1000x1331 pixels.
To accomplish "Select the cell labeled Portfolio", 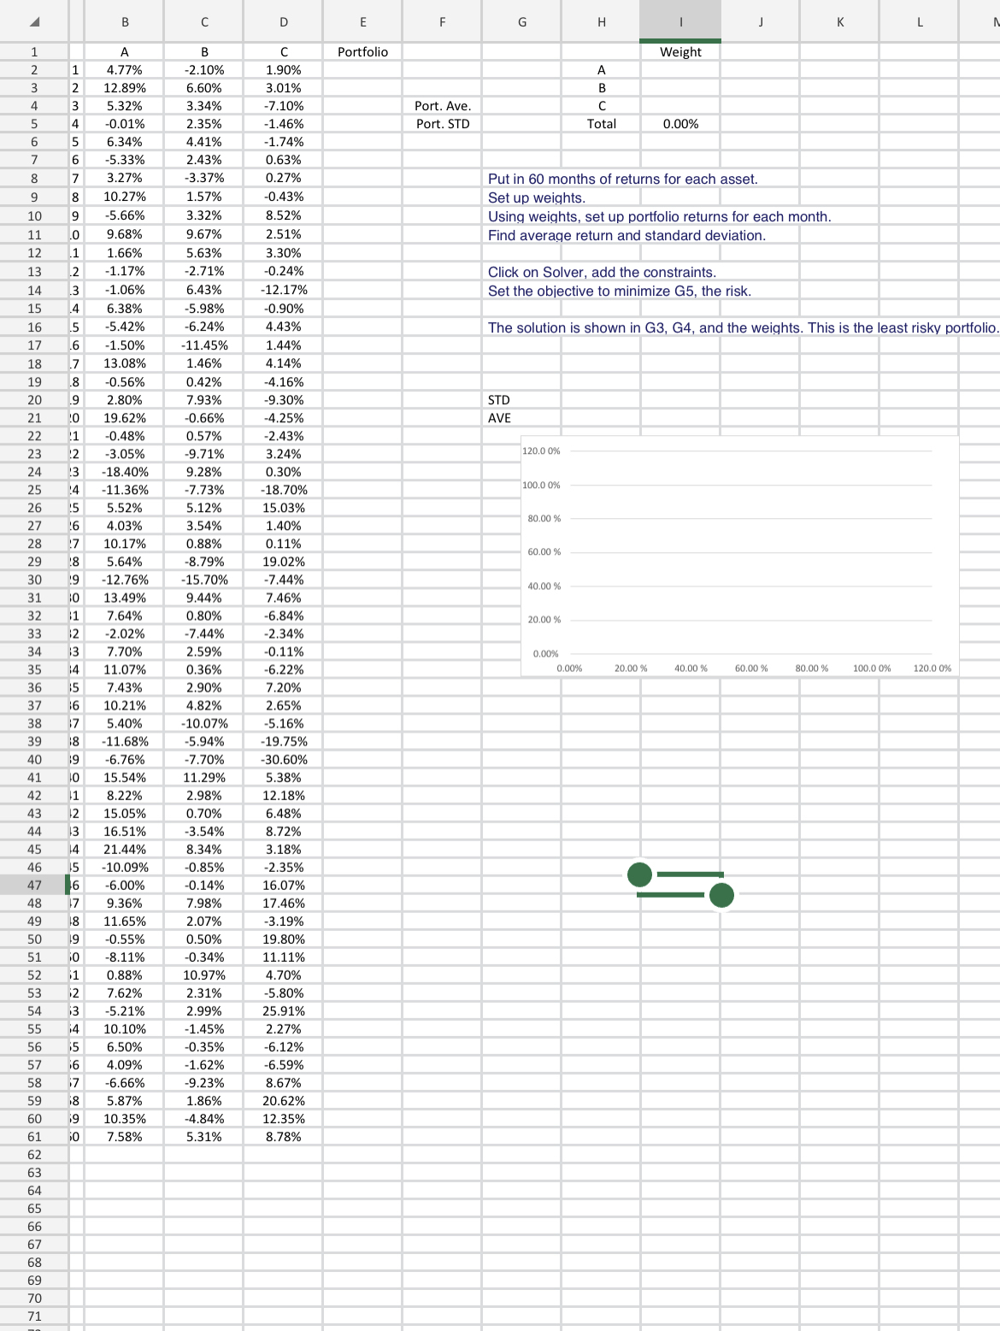I will pyautogui.click(x=362, y=51).
